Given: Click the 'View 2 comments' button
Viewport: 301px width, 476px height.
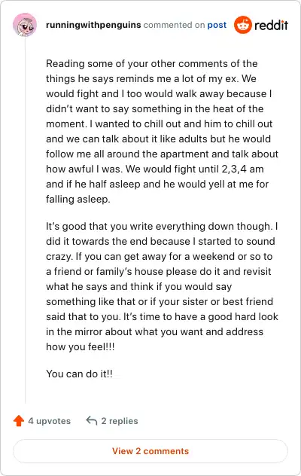Looking at the screenshot, I should tap(150, 451).
